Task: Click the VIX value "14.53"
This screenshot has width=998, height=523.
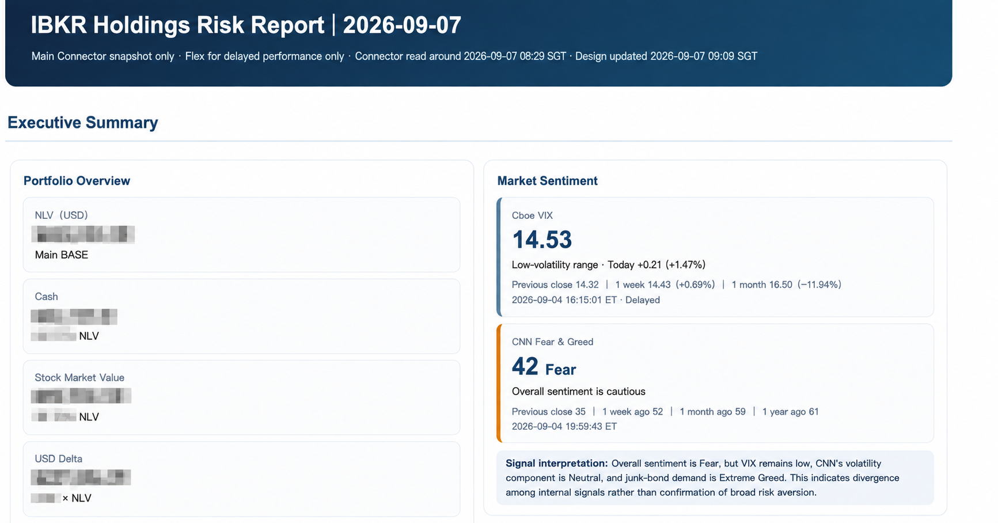Action: click(x=542, y=240)
